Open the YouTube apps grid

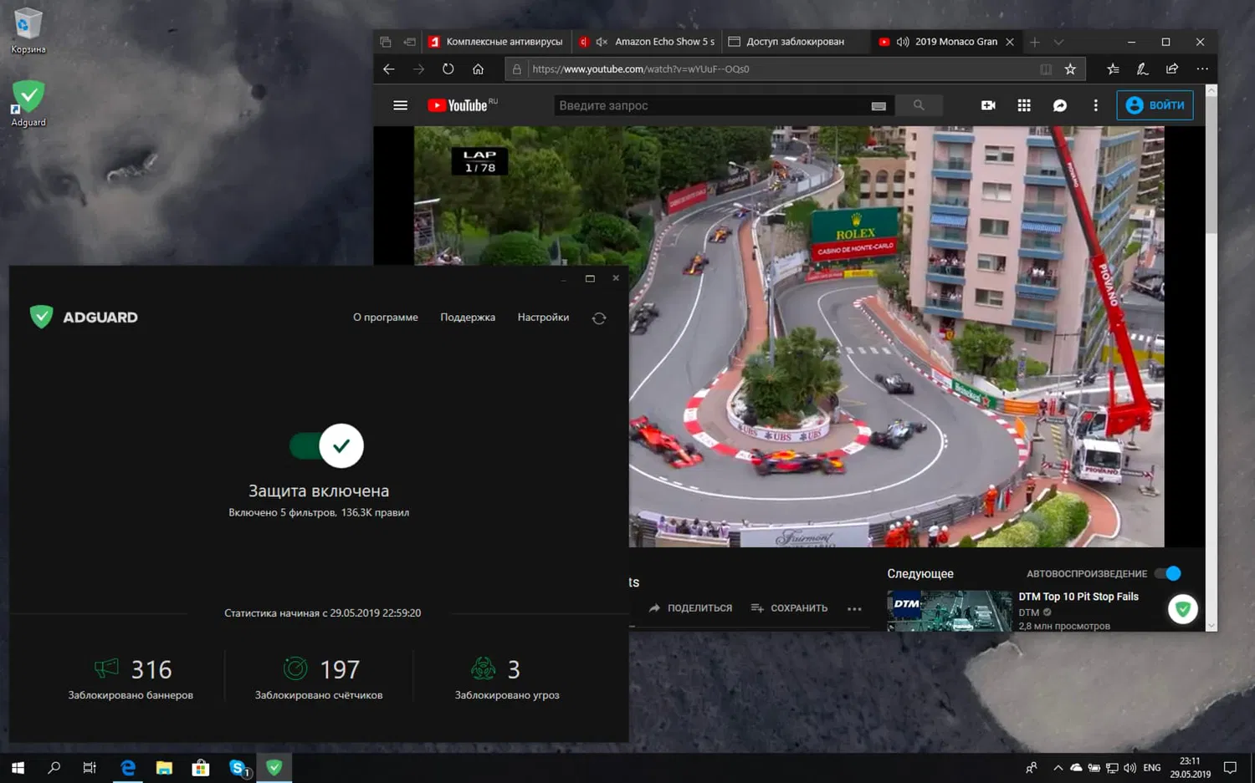(1024, 105)
